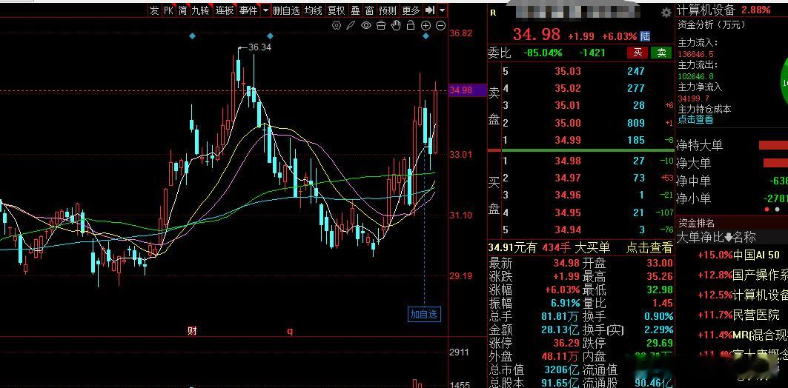Click red pagination dot below 净小单
Screen dimensions: 788x388
point(767,209)
